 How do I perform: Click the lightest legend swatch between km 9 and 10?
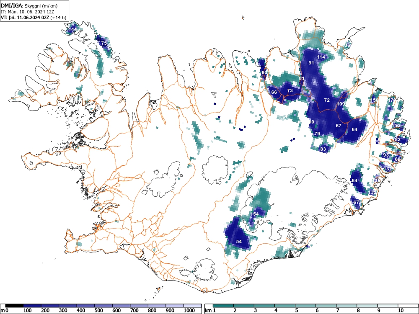[388, 306]
